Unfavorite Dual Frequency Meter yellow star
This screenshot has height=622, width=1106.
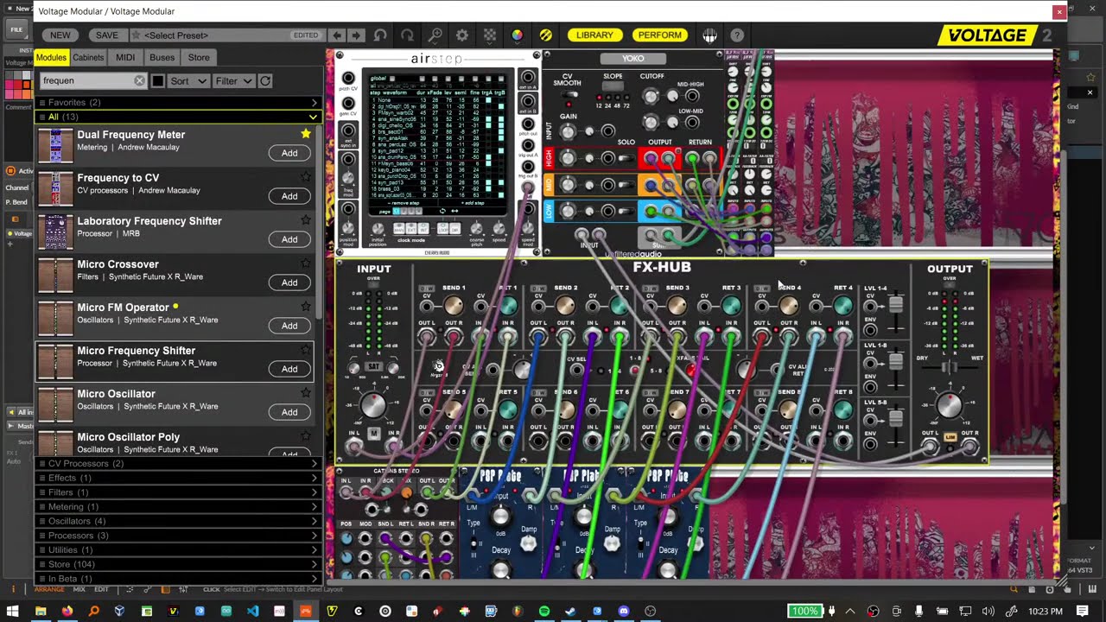click(305, 134)
